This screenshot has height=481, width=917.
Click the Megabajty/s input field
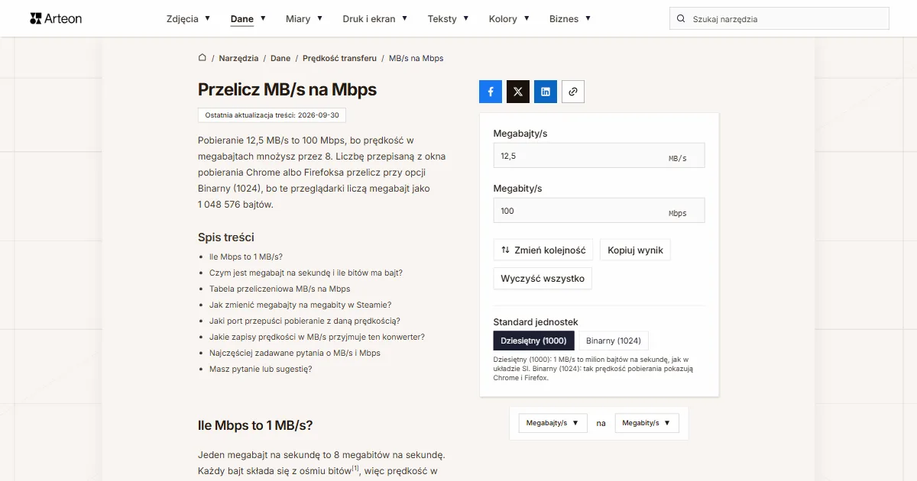click(599, 156)
